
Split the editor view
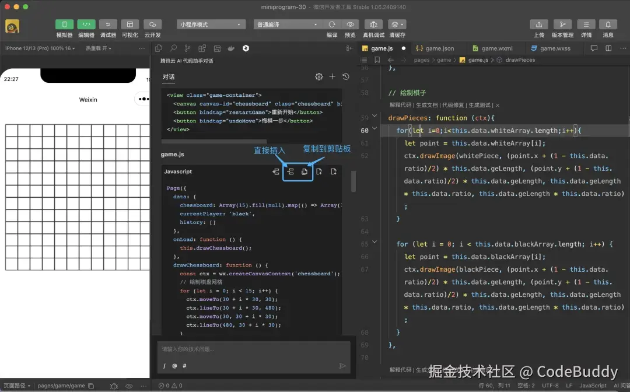[x=608, y=48]
